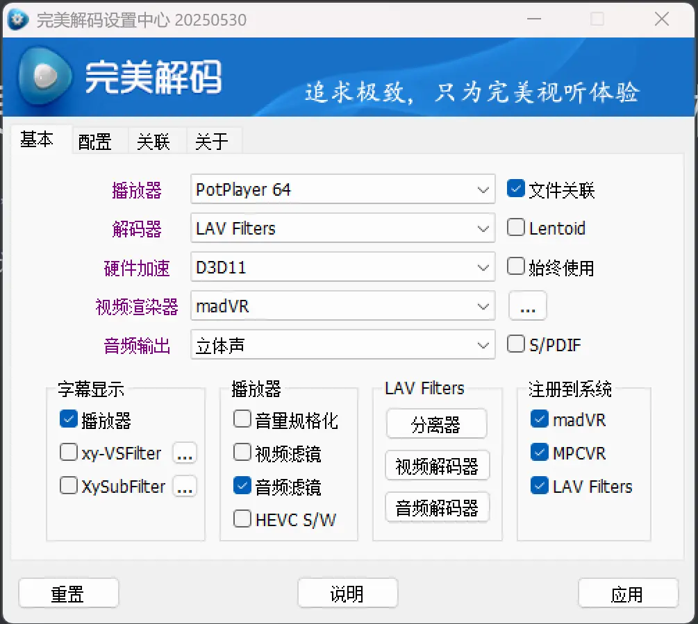Click the 应用 button

(x=628, y=593)
